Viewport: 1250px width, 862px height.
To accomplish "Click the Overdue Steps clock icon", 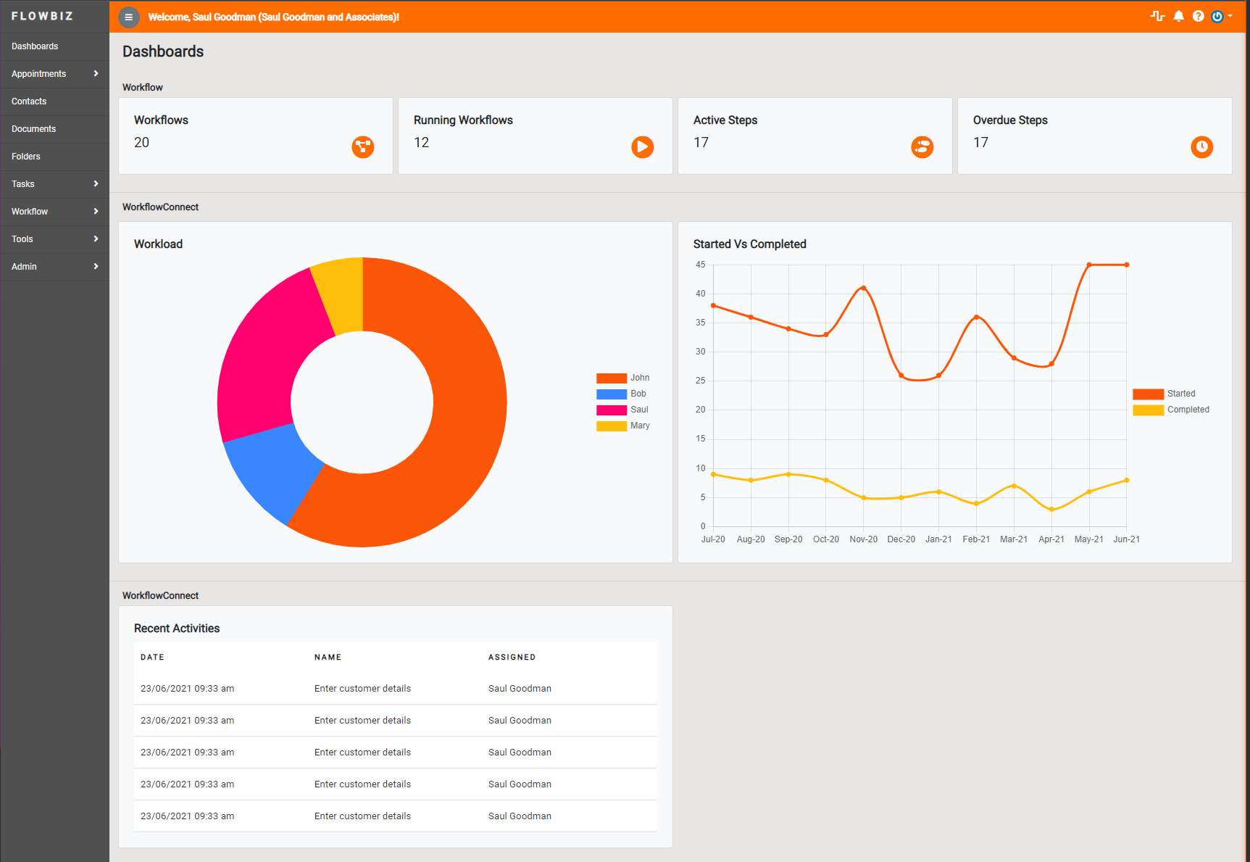I will point(1202,146).
